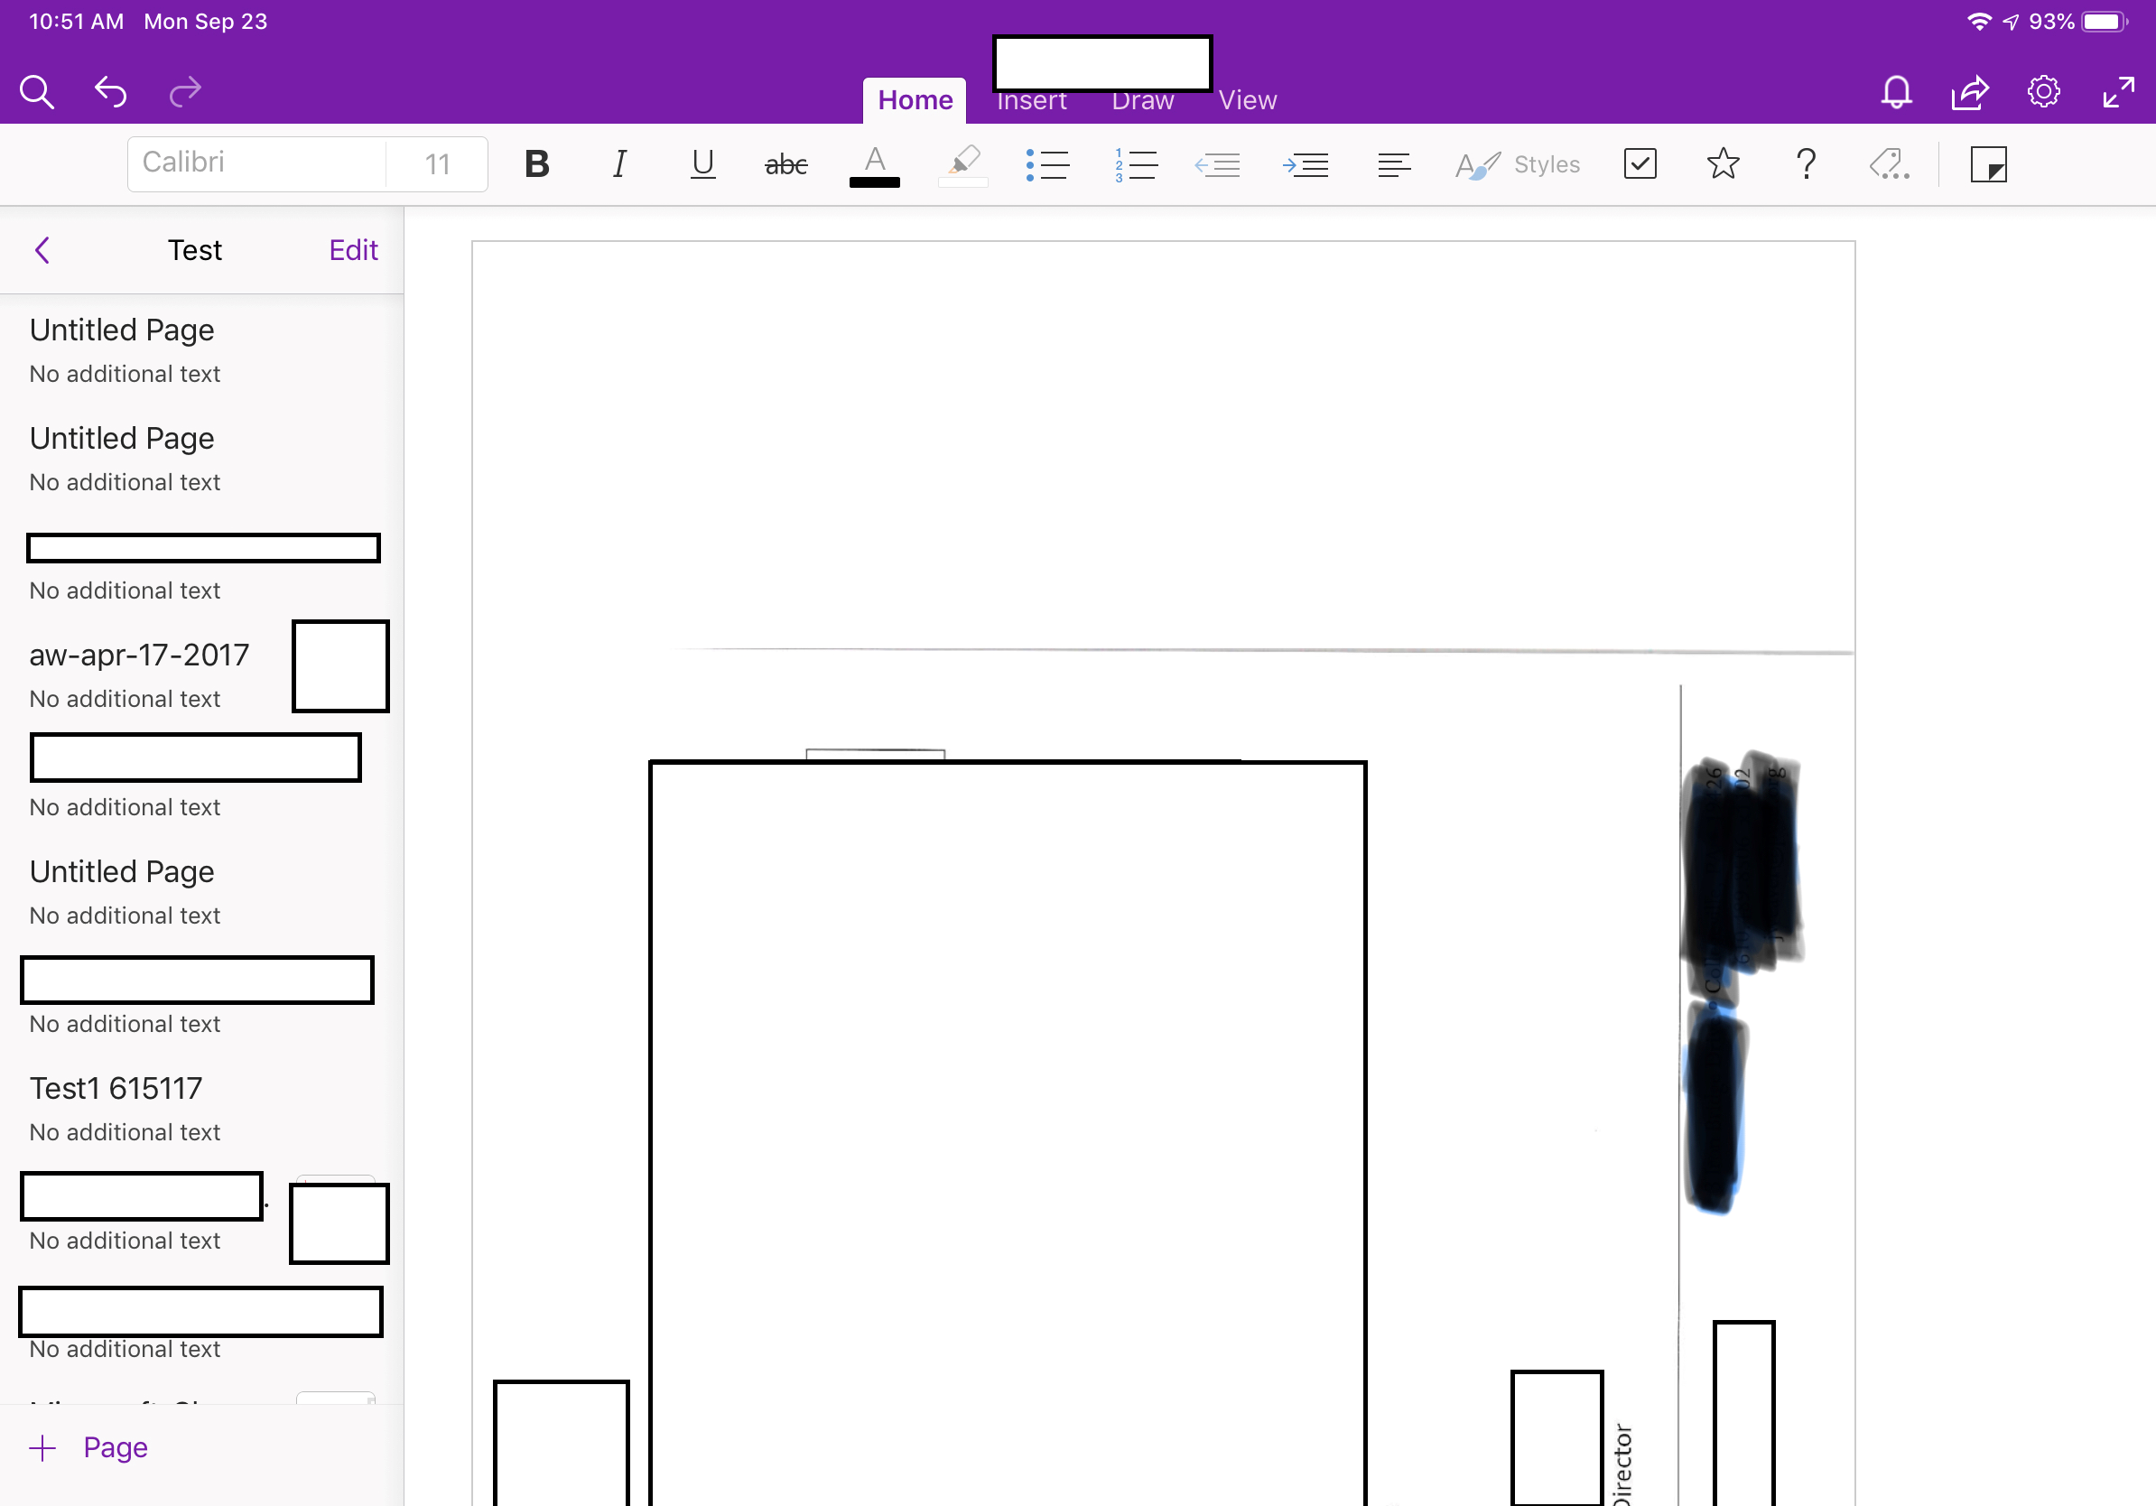Open the Styles dropdown

tap(1519, 165)
